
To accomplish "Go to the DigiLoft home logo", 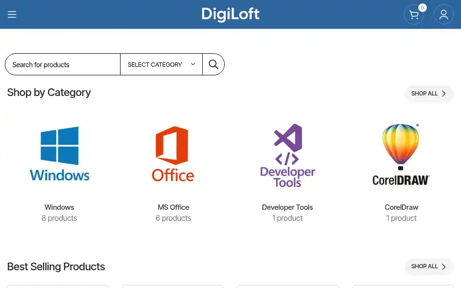I will tap(230, 14).
